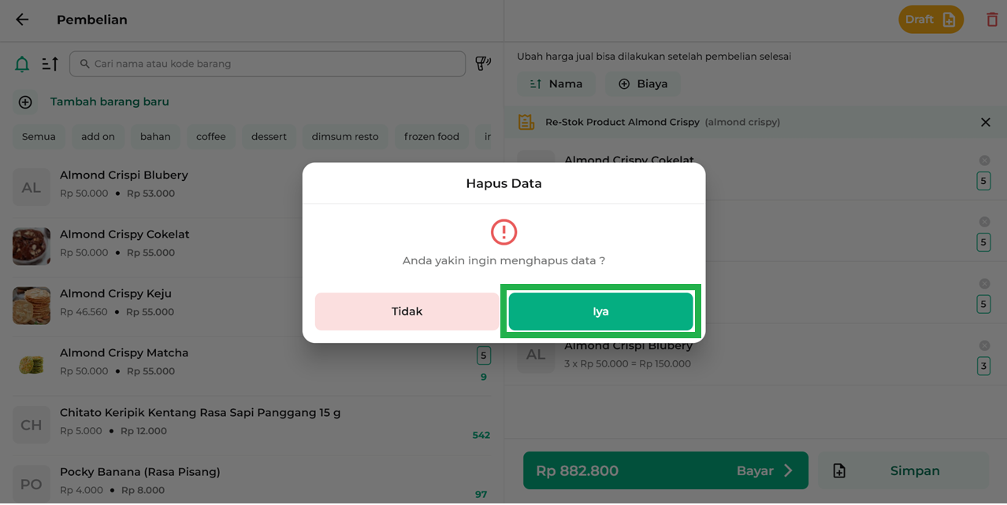Remove Almond Crispi Blubery from cart

[984, 345]
